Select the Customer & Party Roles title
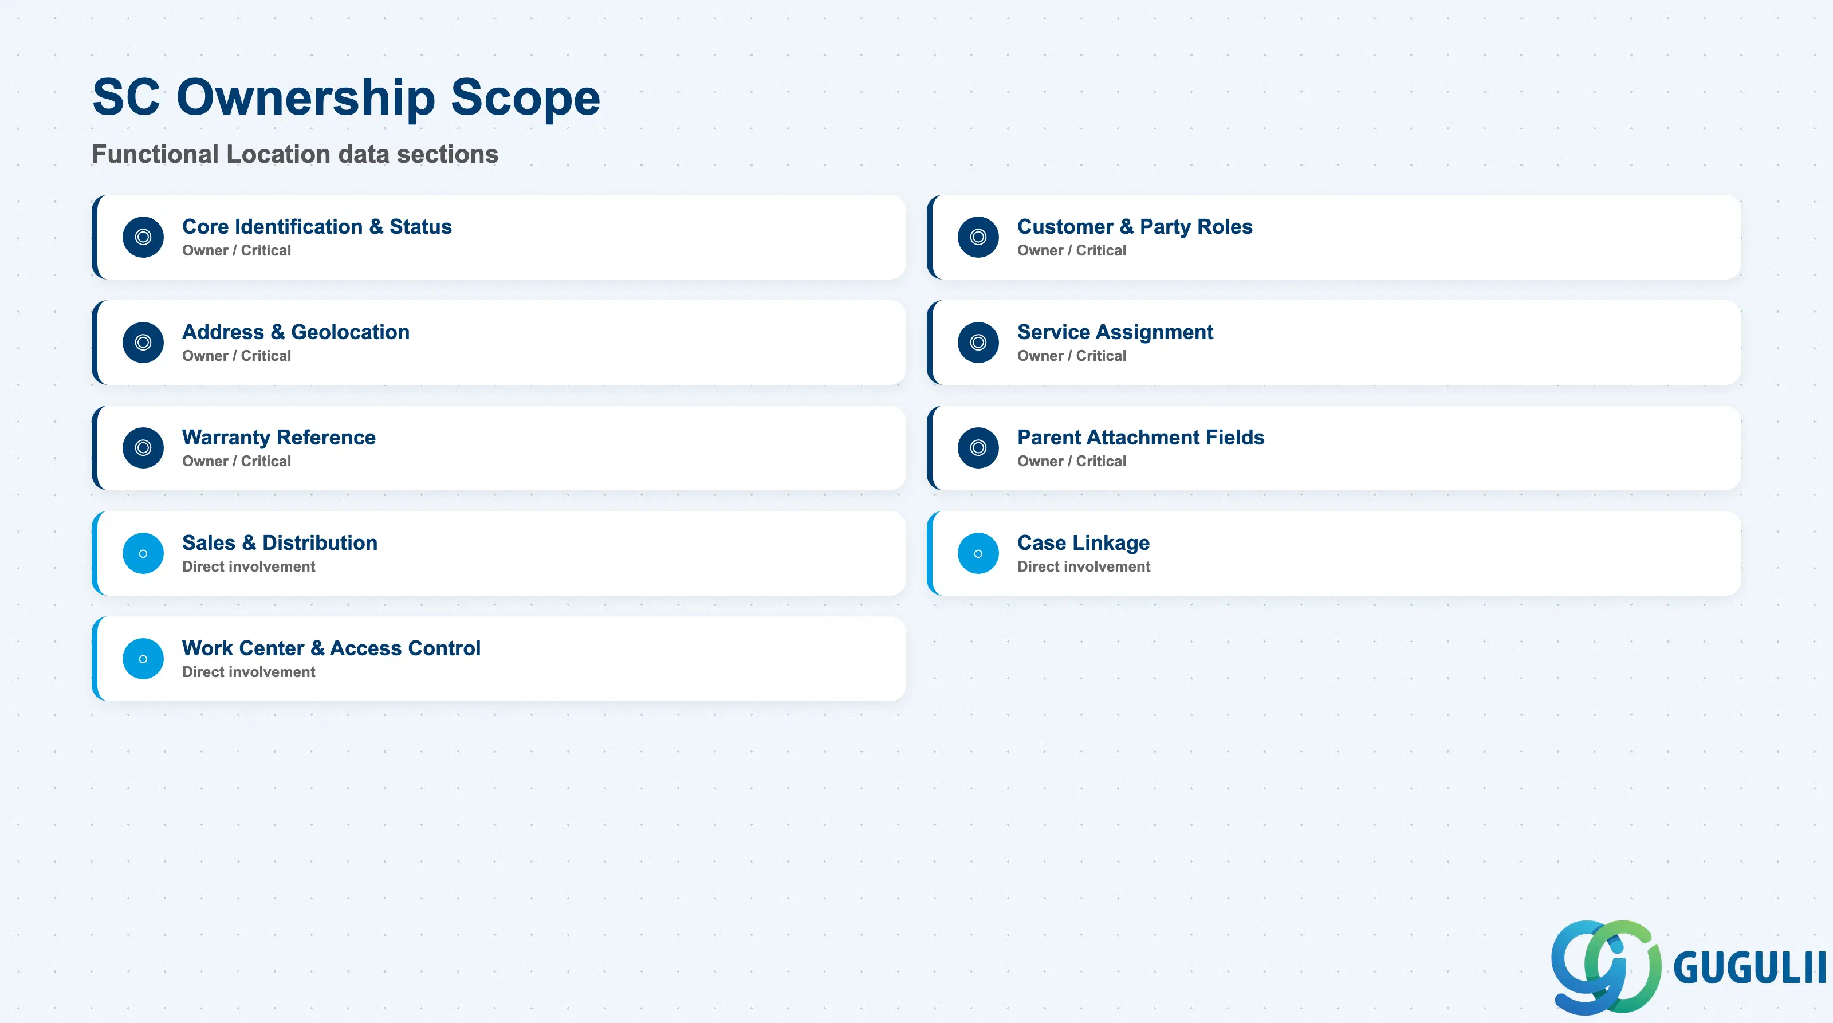Screen dimensions: 1833x1023 tap(1135, 226)
